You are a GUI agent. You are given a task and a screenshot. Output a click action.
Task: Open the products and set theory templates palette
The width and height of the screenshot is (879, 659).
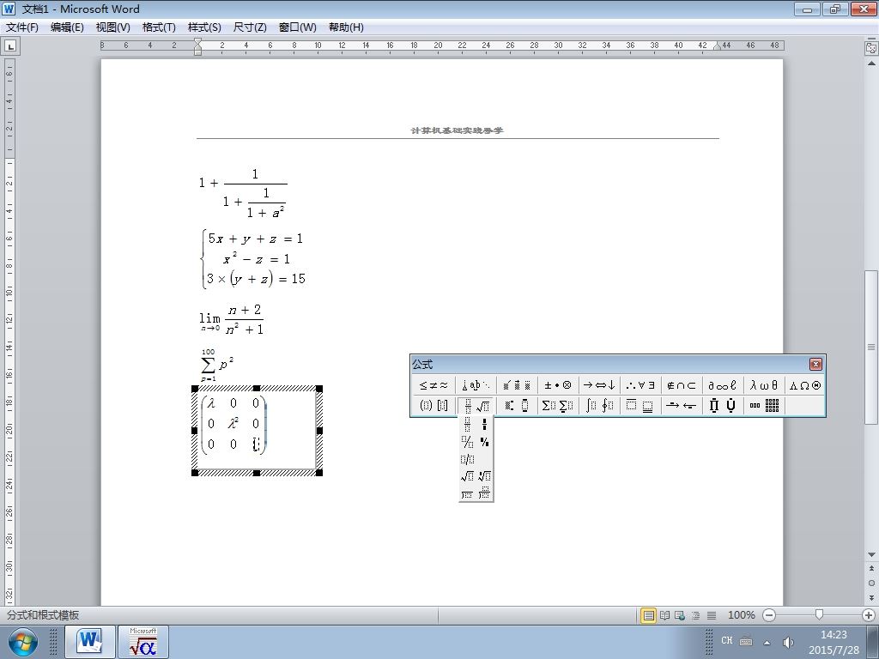723,405
